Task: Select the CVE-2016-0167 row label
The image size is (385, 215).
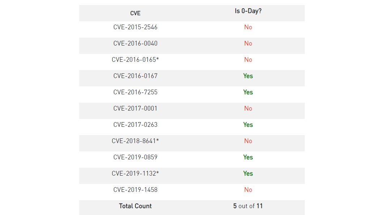Action: (x=135, y=76)
